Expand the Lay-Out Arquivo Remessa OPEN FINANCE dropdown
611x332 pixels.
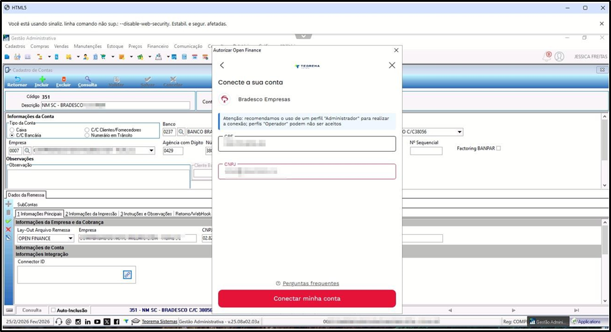coord(71,239)
